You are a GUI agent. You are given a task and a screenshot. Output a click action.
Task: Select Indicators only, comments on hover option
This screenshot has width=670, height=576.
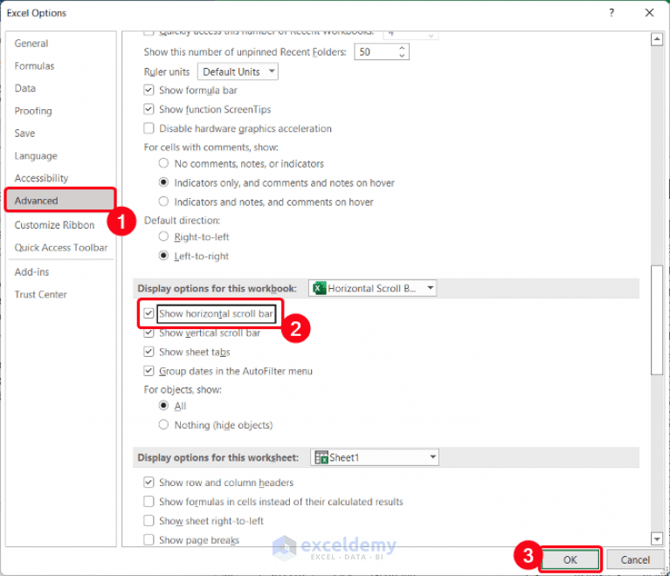tap(163, 182)
